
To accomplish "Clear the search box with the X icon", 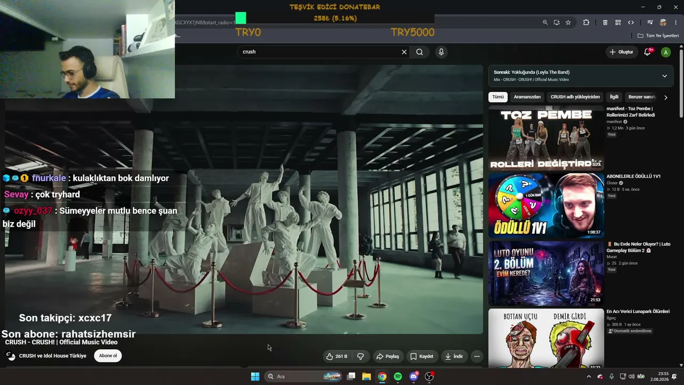I will point(404,52).
